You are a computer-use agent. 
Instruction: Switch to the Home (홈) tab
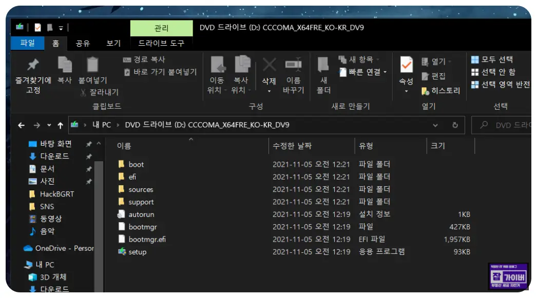tap(55, 43)
